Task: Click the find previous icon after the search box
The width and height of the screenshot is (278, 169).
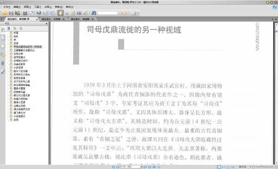Action: pos(121,13)
